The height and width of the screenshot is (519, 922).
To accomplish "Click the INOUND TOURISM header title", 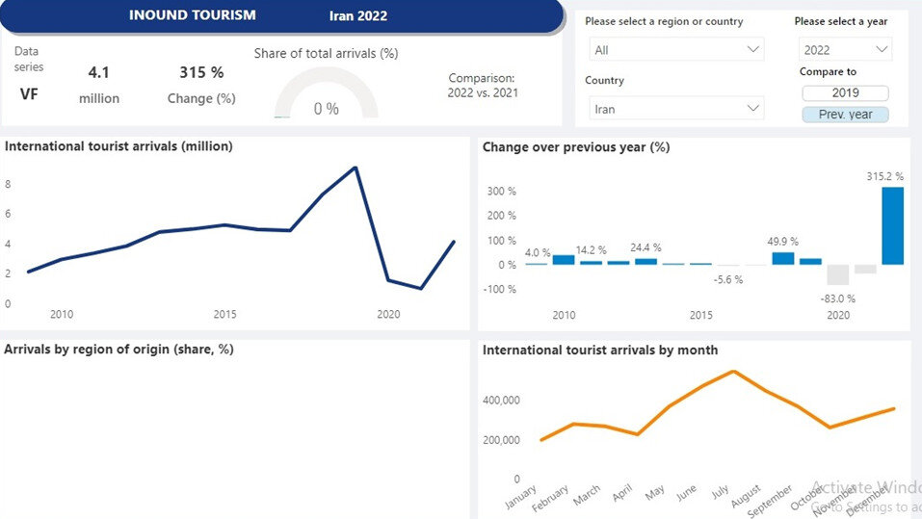I will (x=193, y=15).
